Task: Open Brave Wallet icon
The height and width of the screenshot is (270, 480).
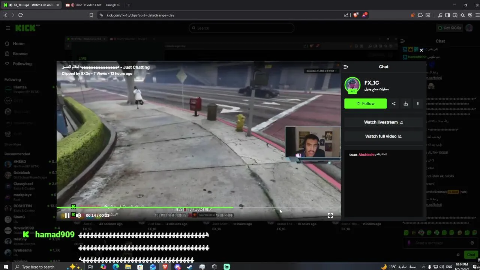Action: coord(455,15)
